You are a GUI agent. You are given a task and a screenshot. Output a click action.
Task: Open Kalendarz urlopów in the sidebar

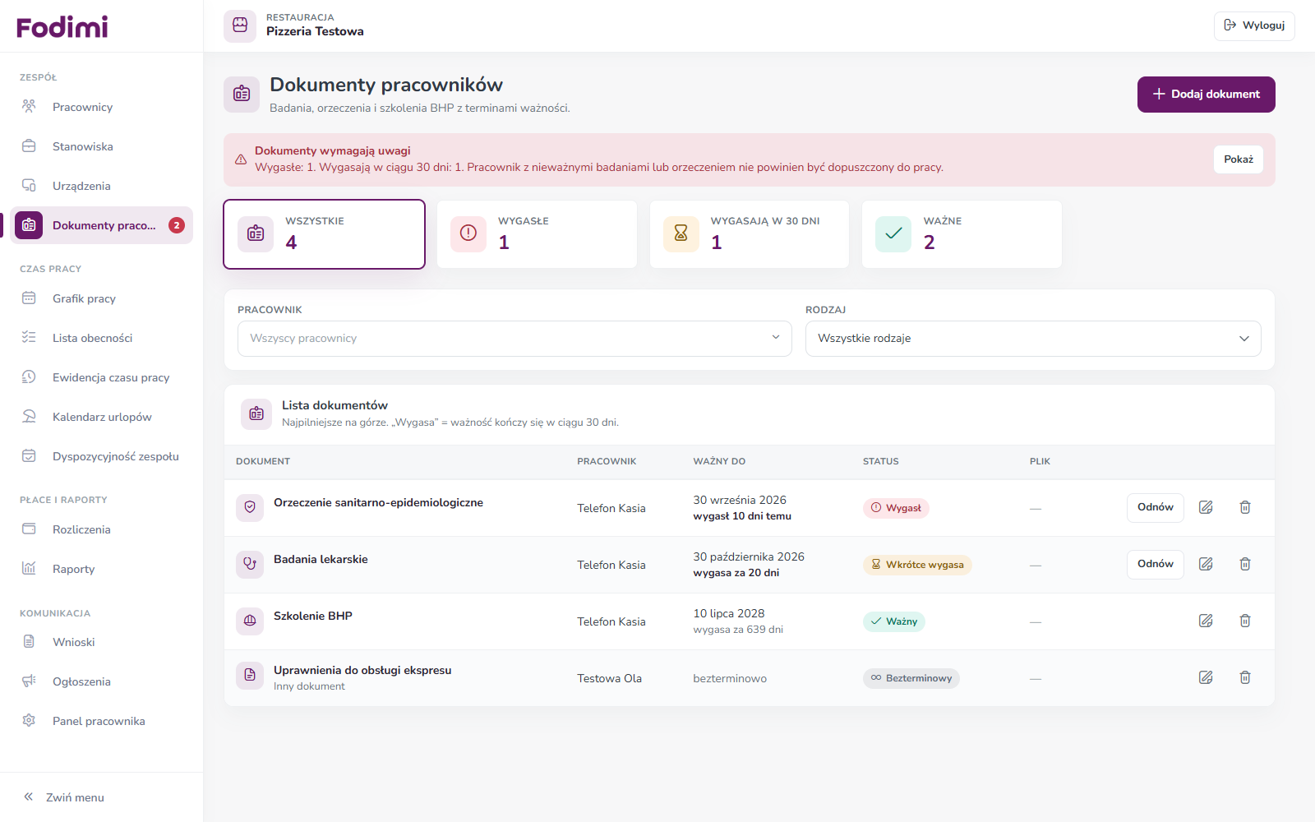point(102,417)
